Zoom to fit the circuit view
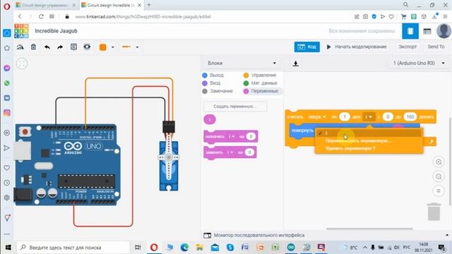This screenshot has height=254, width=452. [22, 64]
